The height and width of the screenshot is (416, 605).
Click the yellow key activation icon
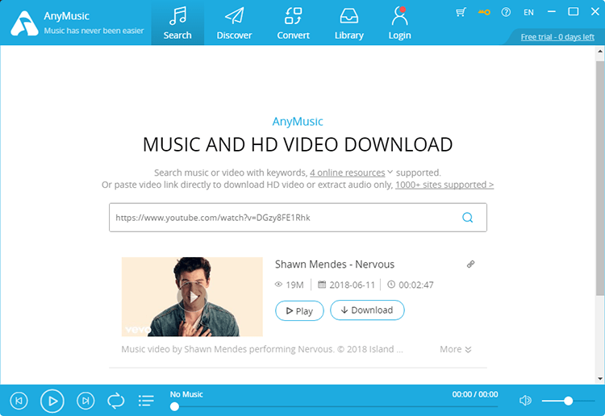point(484,12)
